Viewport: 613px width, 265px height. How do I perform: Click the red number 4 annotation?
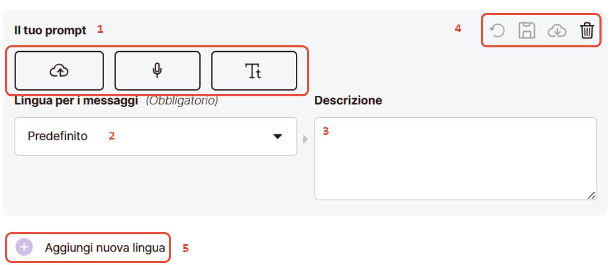point(458,29)
